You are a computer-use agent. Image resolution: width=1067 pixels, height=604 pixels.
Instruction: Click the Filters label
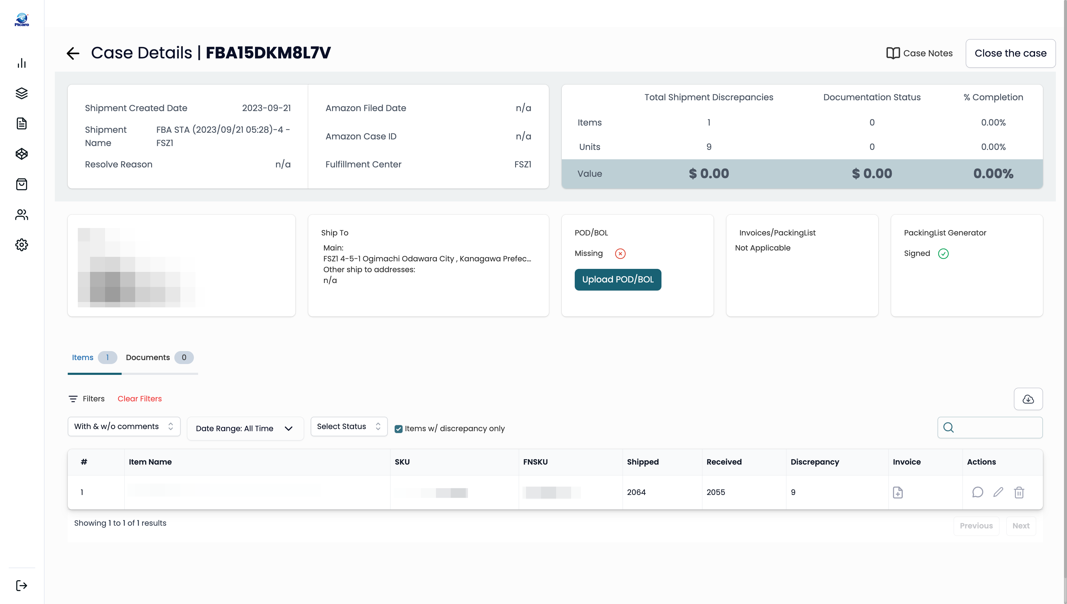(93, 399)
